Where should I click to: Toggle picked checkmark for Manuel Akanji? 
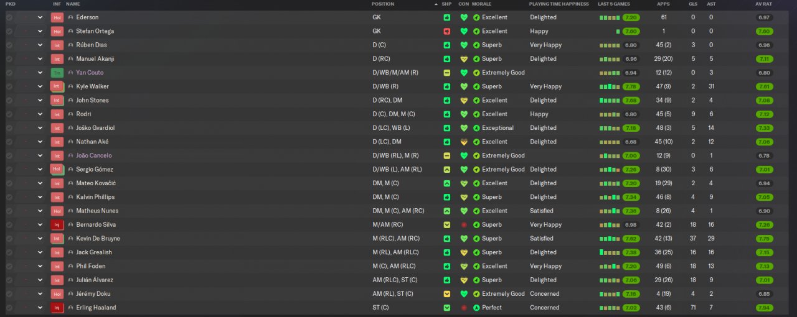9,59
